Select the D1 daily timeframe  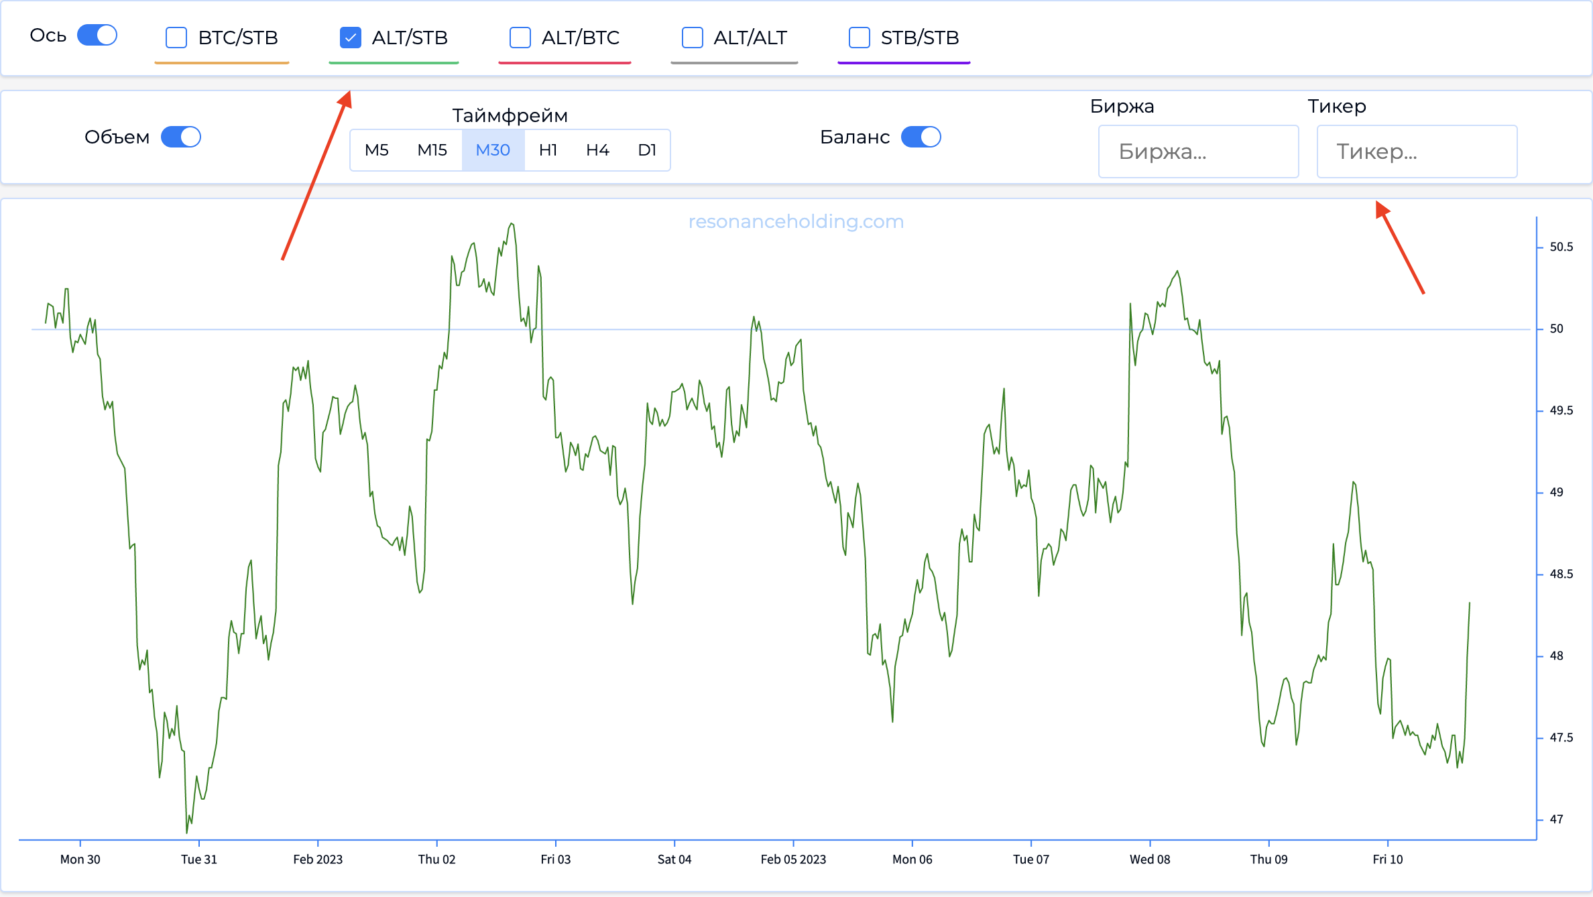646,150
